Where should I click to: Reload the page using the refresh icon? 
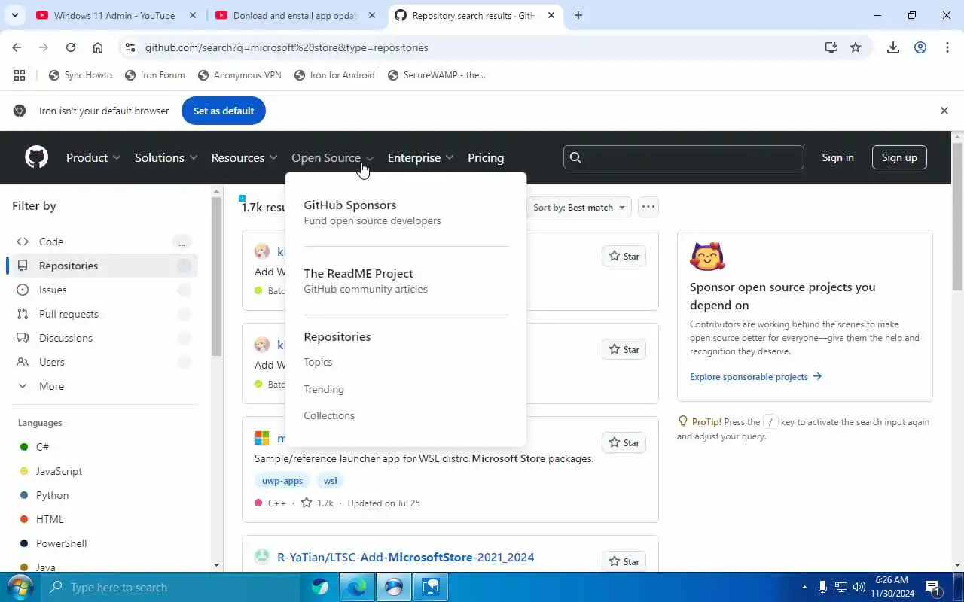71,47
